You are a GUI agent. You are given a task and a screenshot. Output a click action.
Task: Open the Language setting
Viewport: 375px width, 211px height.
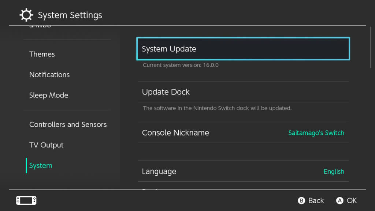point(159,171)
